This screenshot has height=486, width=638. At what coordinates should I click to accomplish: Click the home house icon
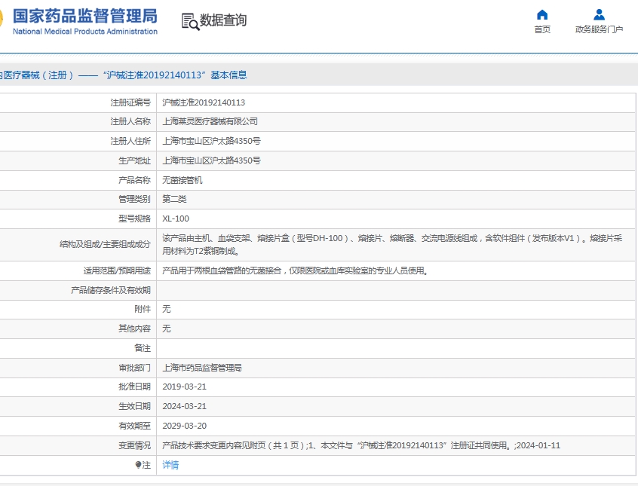[542, 14]
